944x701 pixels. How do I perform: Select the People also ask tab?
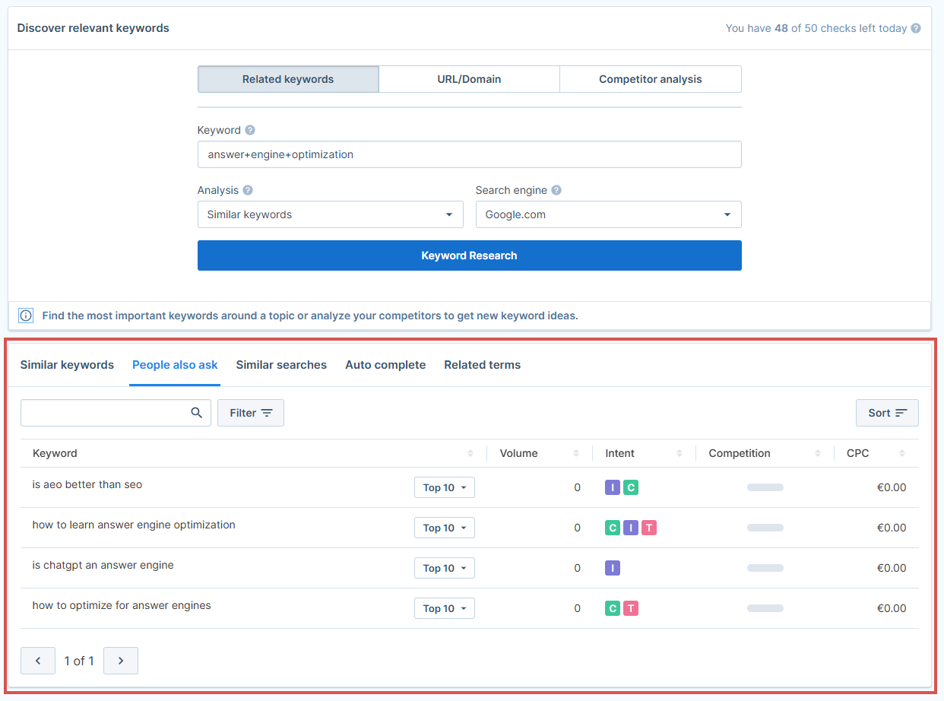click(175, 365)
